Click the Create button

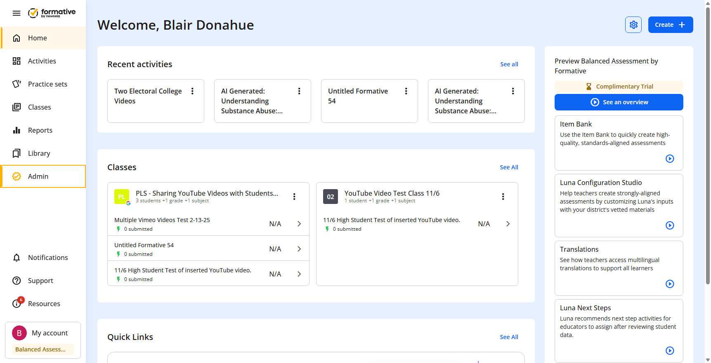[x=671, y=25]
